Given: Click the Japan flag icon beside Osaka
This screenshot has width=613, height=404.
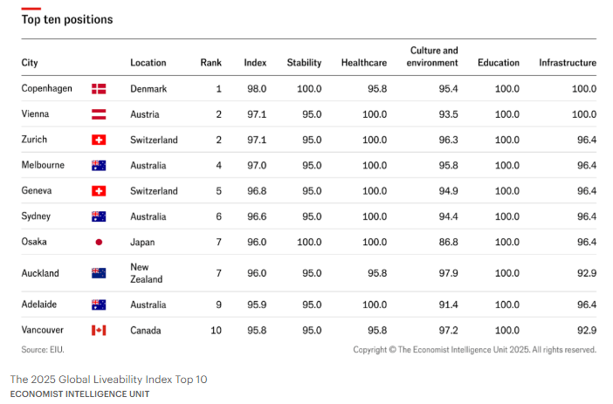Looking at the screenshot, I should pyautogui.click(x=99, y=242).
